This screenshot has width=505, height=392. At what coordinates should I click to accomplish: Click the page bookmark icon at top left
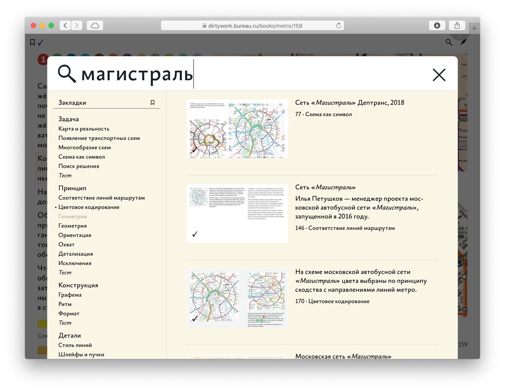tap(32, 42)
